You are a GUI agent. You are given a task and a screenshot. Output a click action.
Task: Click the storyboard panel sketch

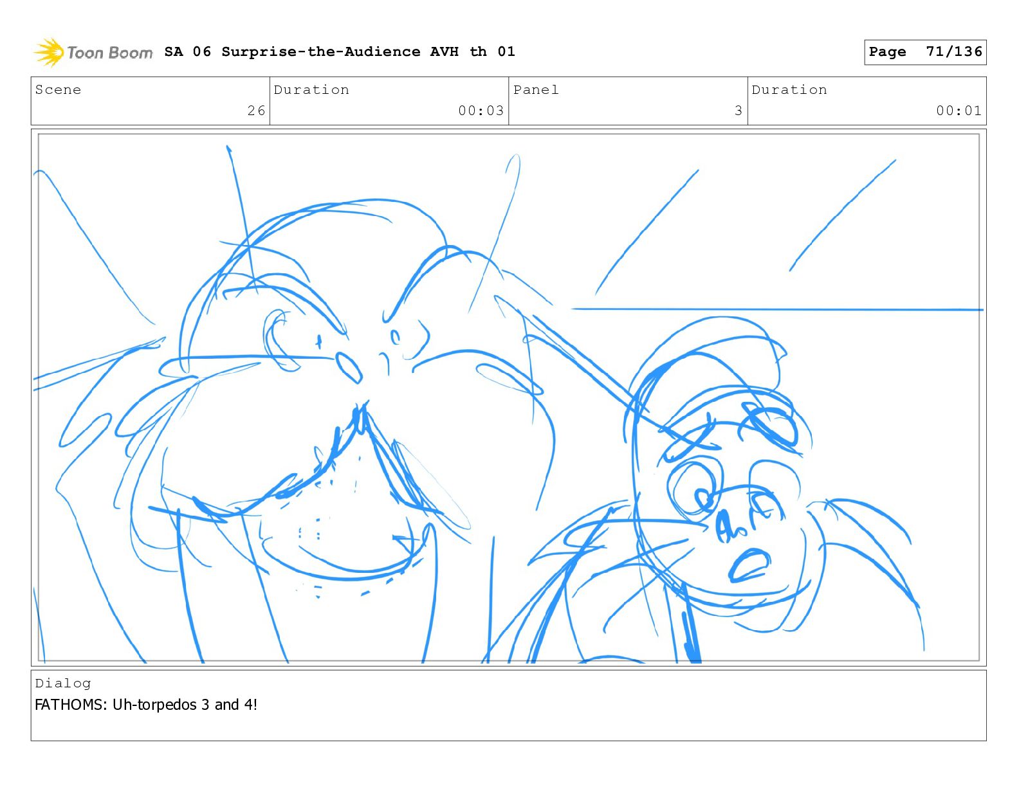(x=509, y=397)
